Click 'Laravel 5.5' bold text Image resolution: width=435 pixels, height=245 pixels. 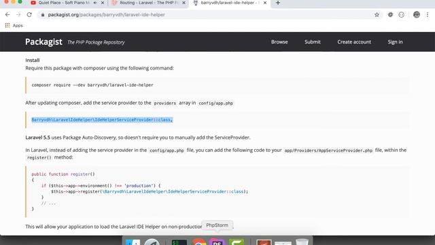point(38,137)
